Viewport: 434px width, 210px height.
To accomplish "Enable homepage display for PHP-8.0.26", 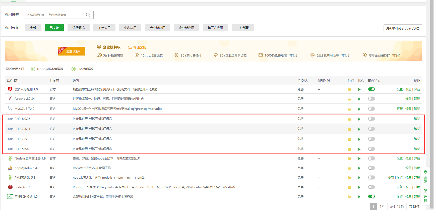I will [x=371, y=119].
